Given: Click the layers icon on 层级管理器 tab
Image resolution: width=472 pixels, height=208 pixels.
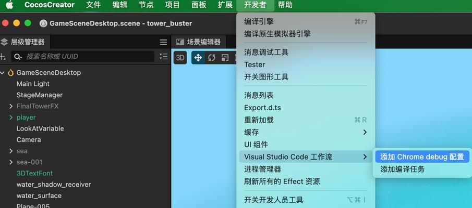Looking at the screenshot, I should [x=4, y=42].
